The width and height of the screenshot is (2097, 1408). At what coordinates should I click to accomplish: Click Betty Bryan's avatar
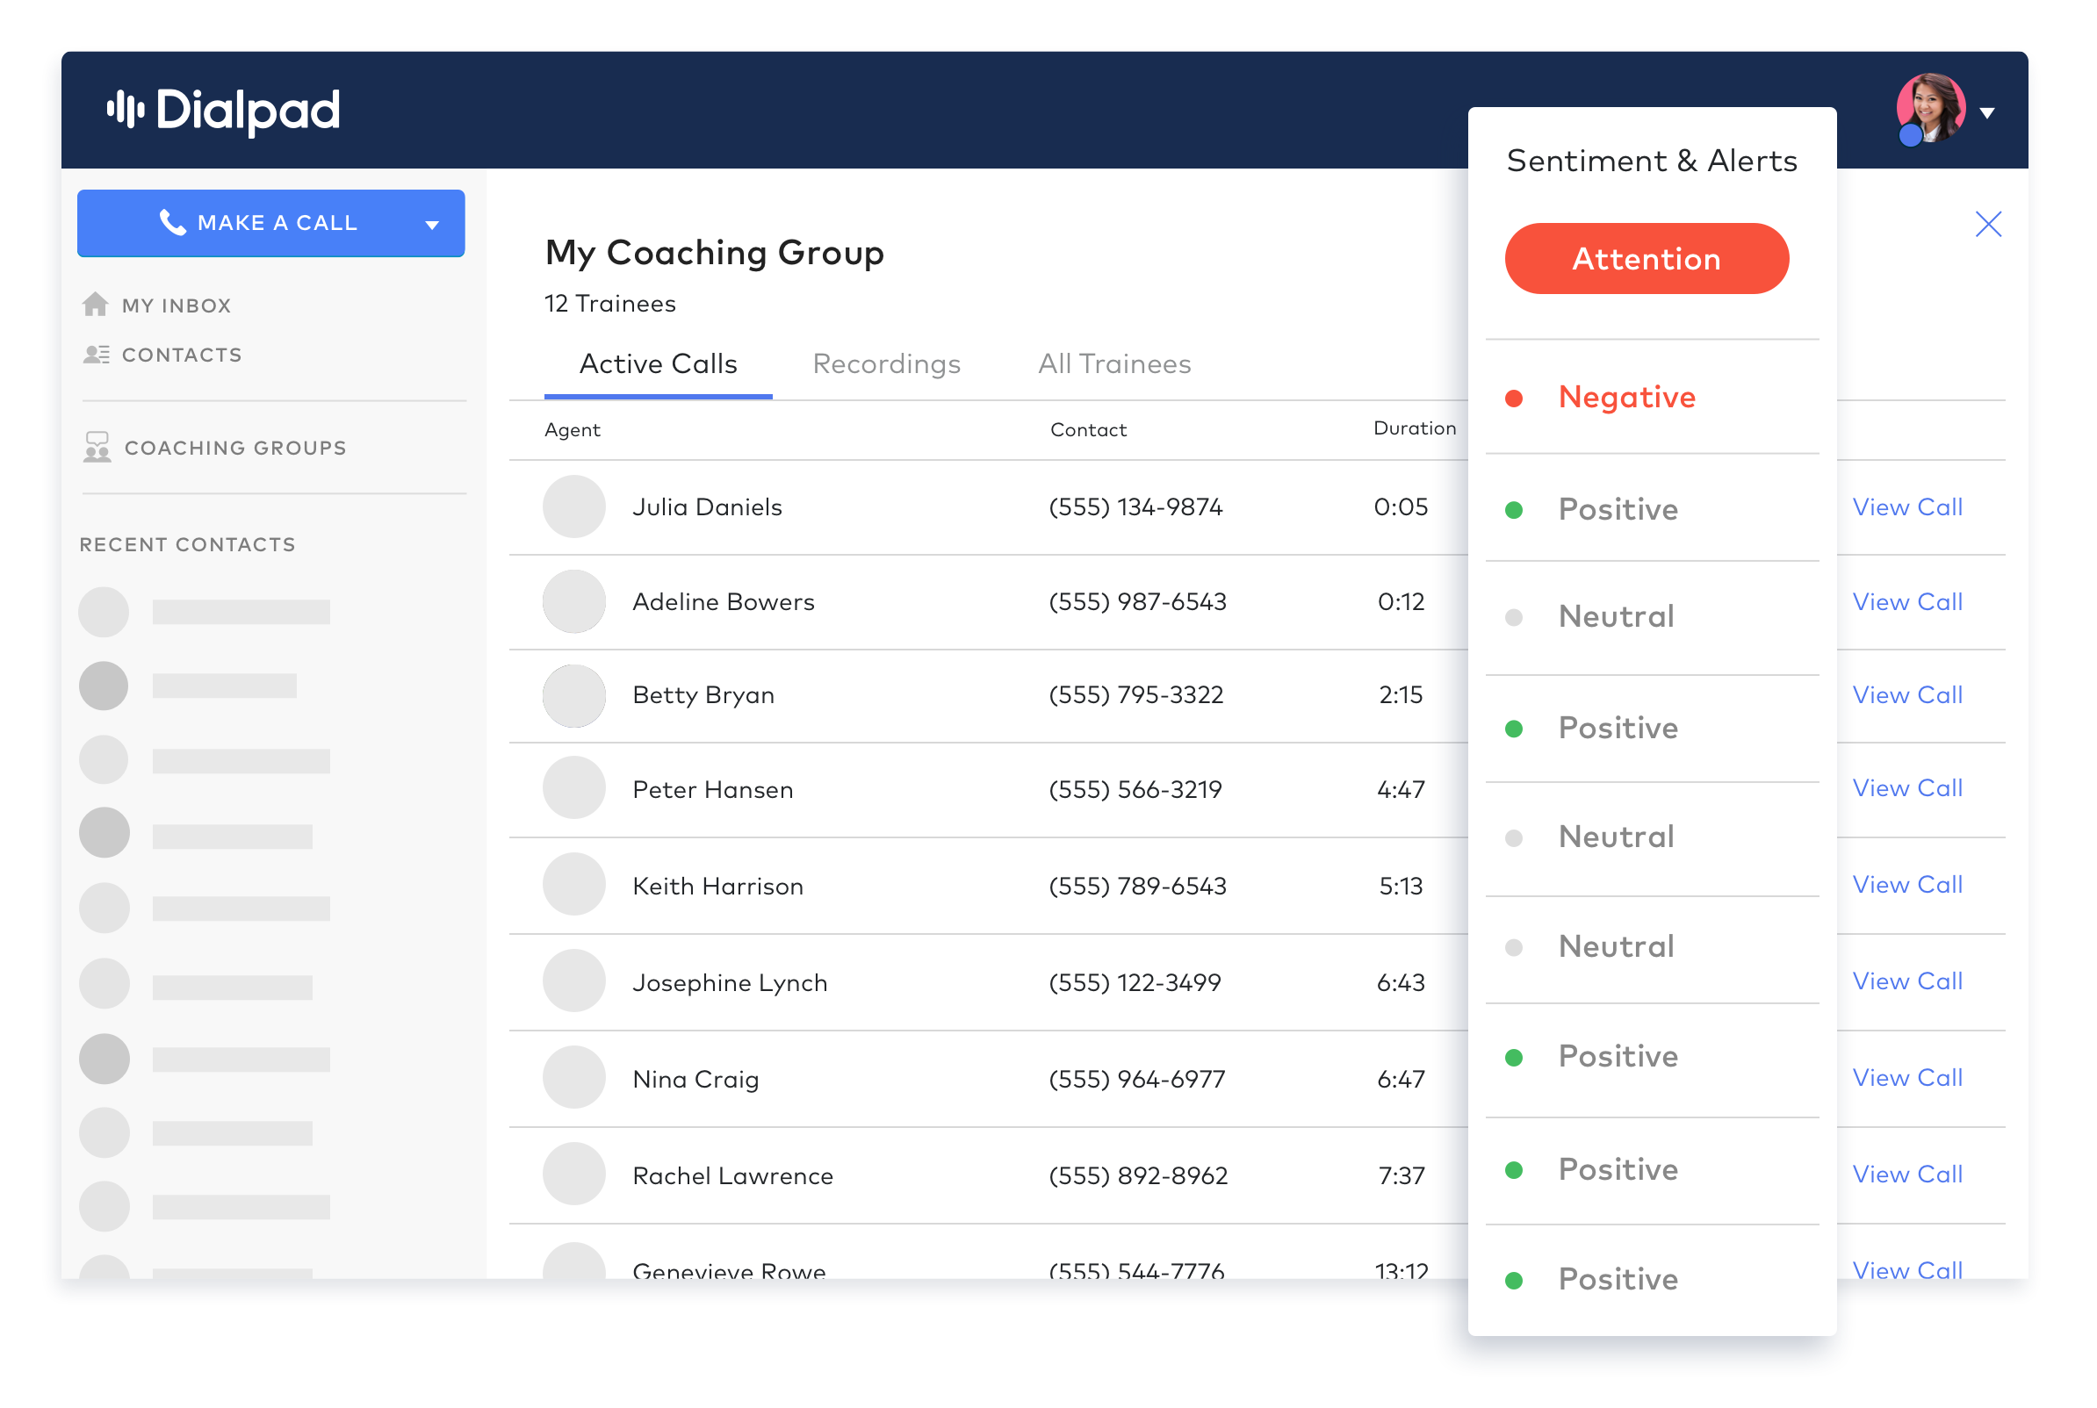point(574,696)
